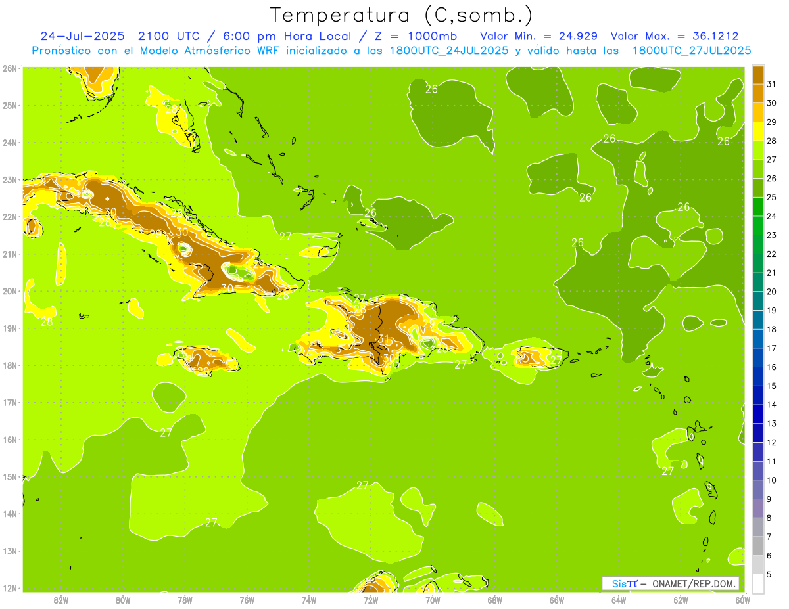This screenshot has height=609, width=789.
Task: Click the '20N' latitude axis label
Action: 10,291
